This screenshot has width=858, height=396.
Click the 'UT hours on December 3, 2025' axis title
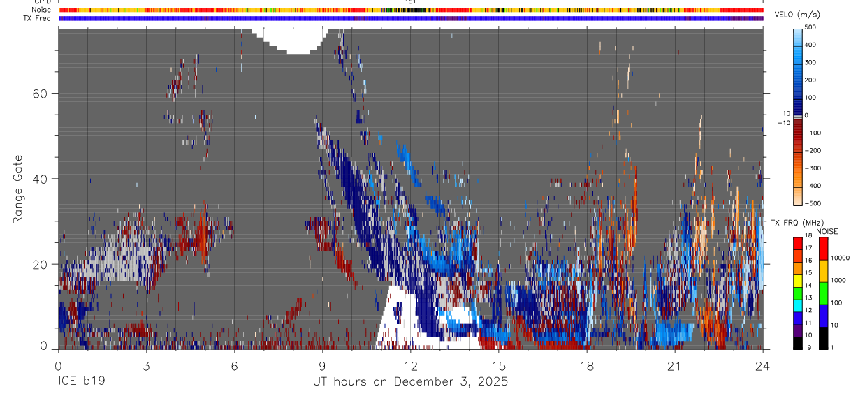click(410, 382)
